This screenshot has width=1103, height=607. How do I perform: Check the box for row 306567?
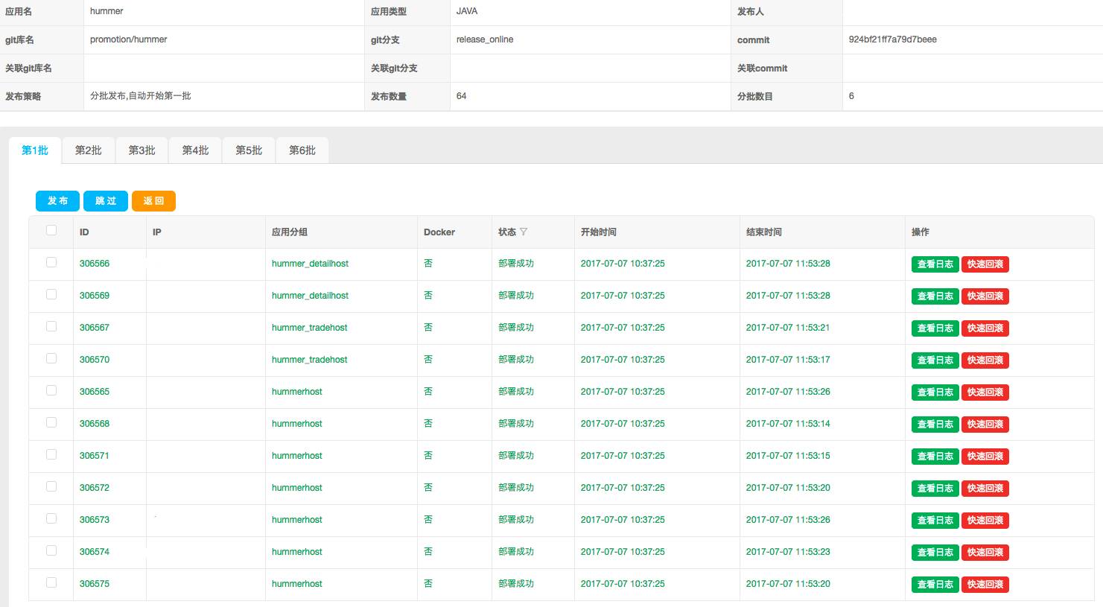pyautogui.click(x=51, y=326)
